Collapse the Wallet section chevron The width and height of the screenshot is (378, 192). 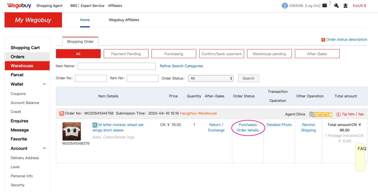(44, 84)
